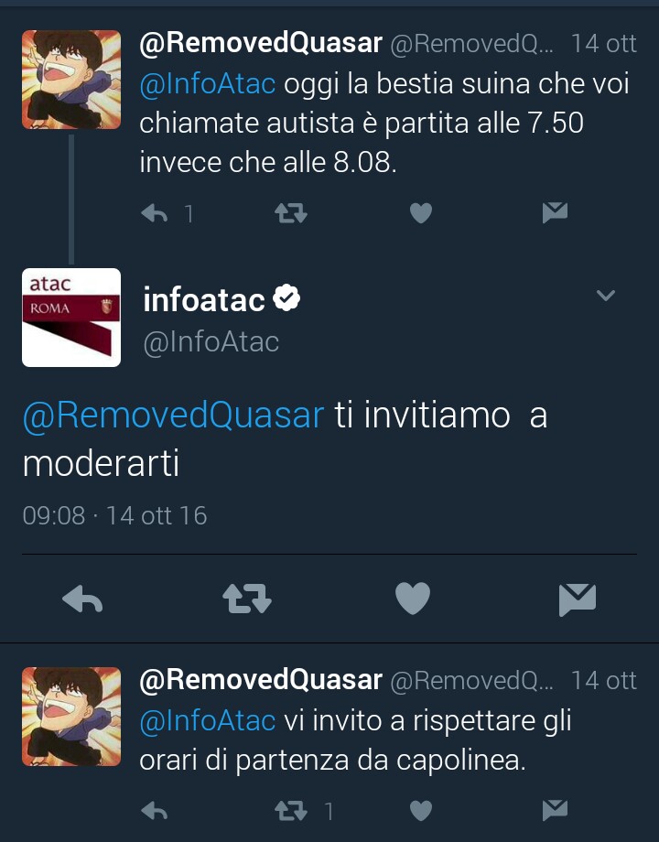Reply to the capolinea tweet
Image resolution: width=659 pixels, height=842 pixels.
[x=154, y=811]
